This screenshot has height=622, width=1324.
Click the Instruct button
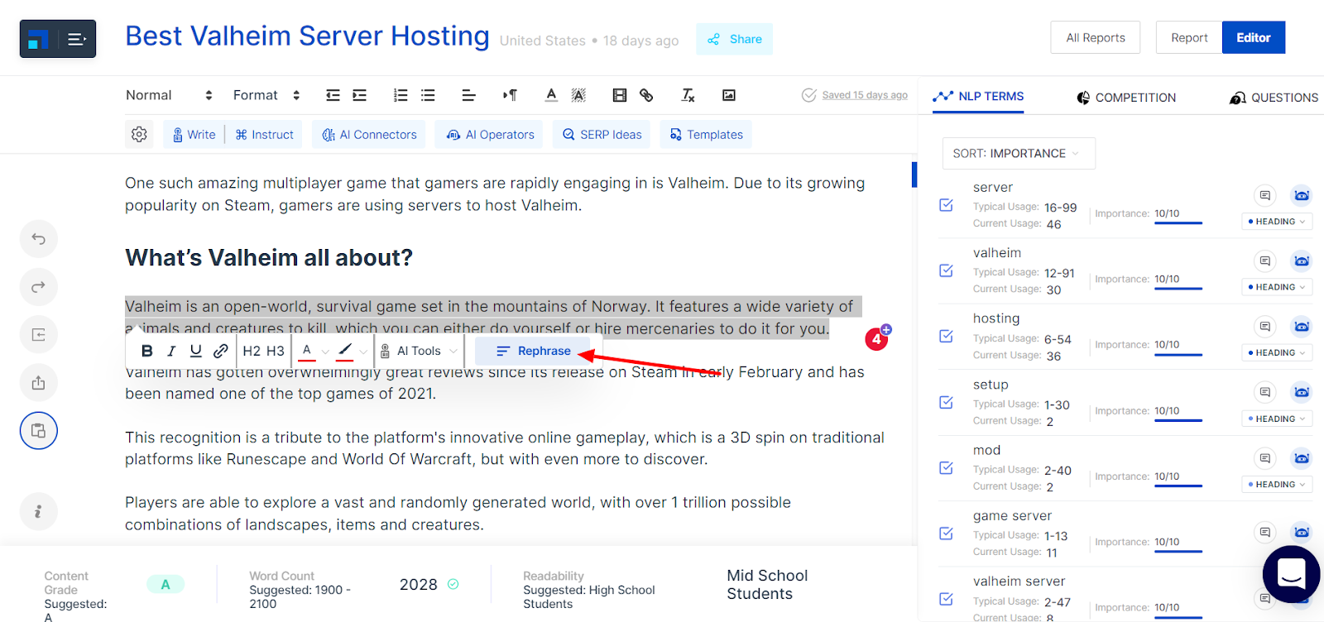click(x=265, y=134)
